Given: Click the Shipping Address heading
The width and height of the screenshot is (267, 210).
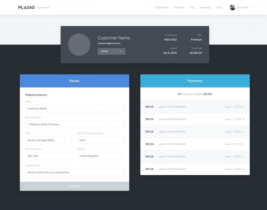Looking at the screenshot, I should [x=36, y=95].
